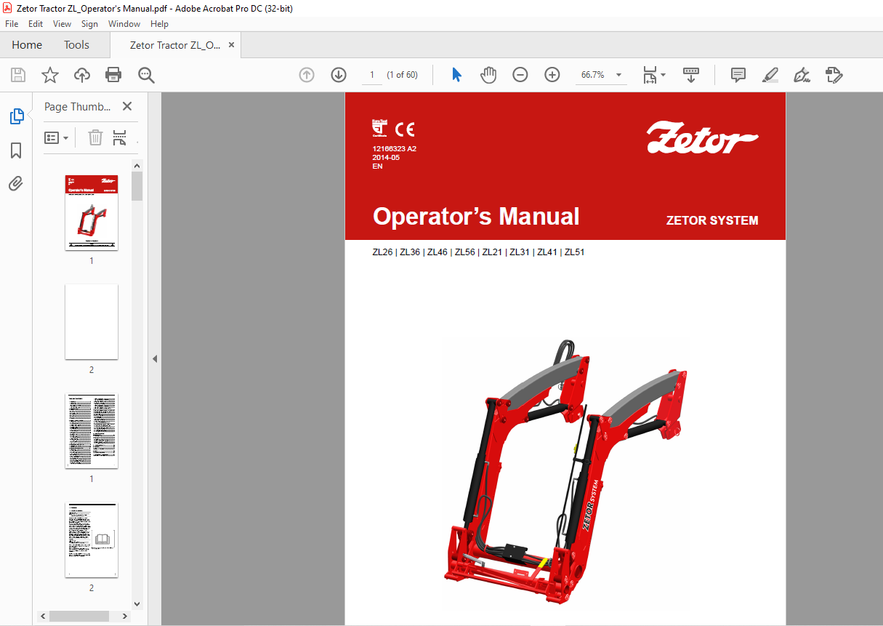This screenshot has height=626, width=883.
Task: Click the fit page width icon
Action: pyautogui.click(x=650, y=75)
